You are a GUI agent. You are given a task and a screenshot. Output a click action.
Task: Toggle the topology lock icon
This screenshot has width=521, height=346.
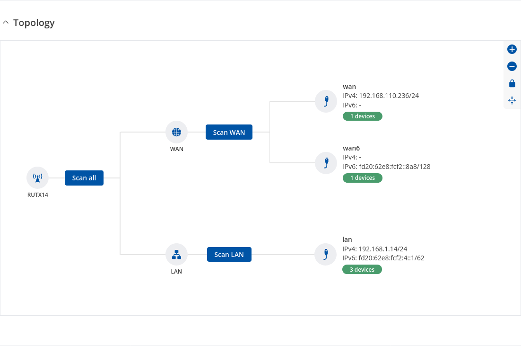tap(512, 83)
